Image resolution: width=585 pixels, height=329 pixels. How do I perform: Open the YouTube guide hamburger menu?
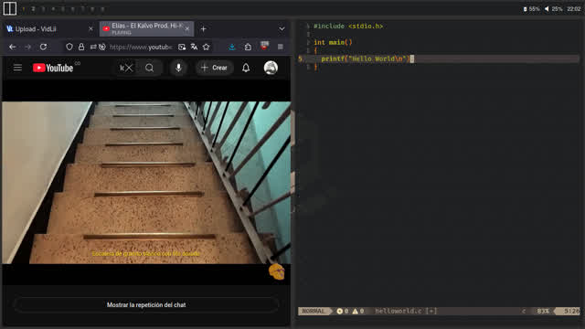[x=17, y=68]
